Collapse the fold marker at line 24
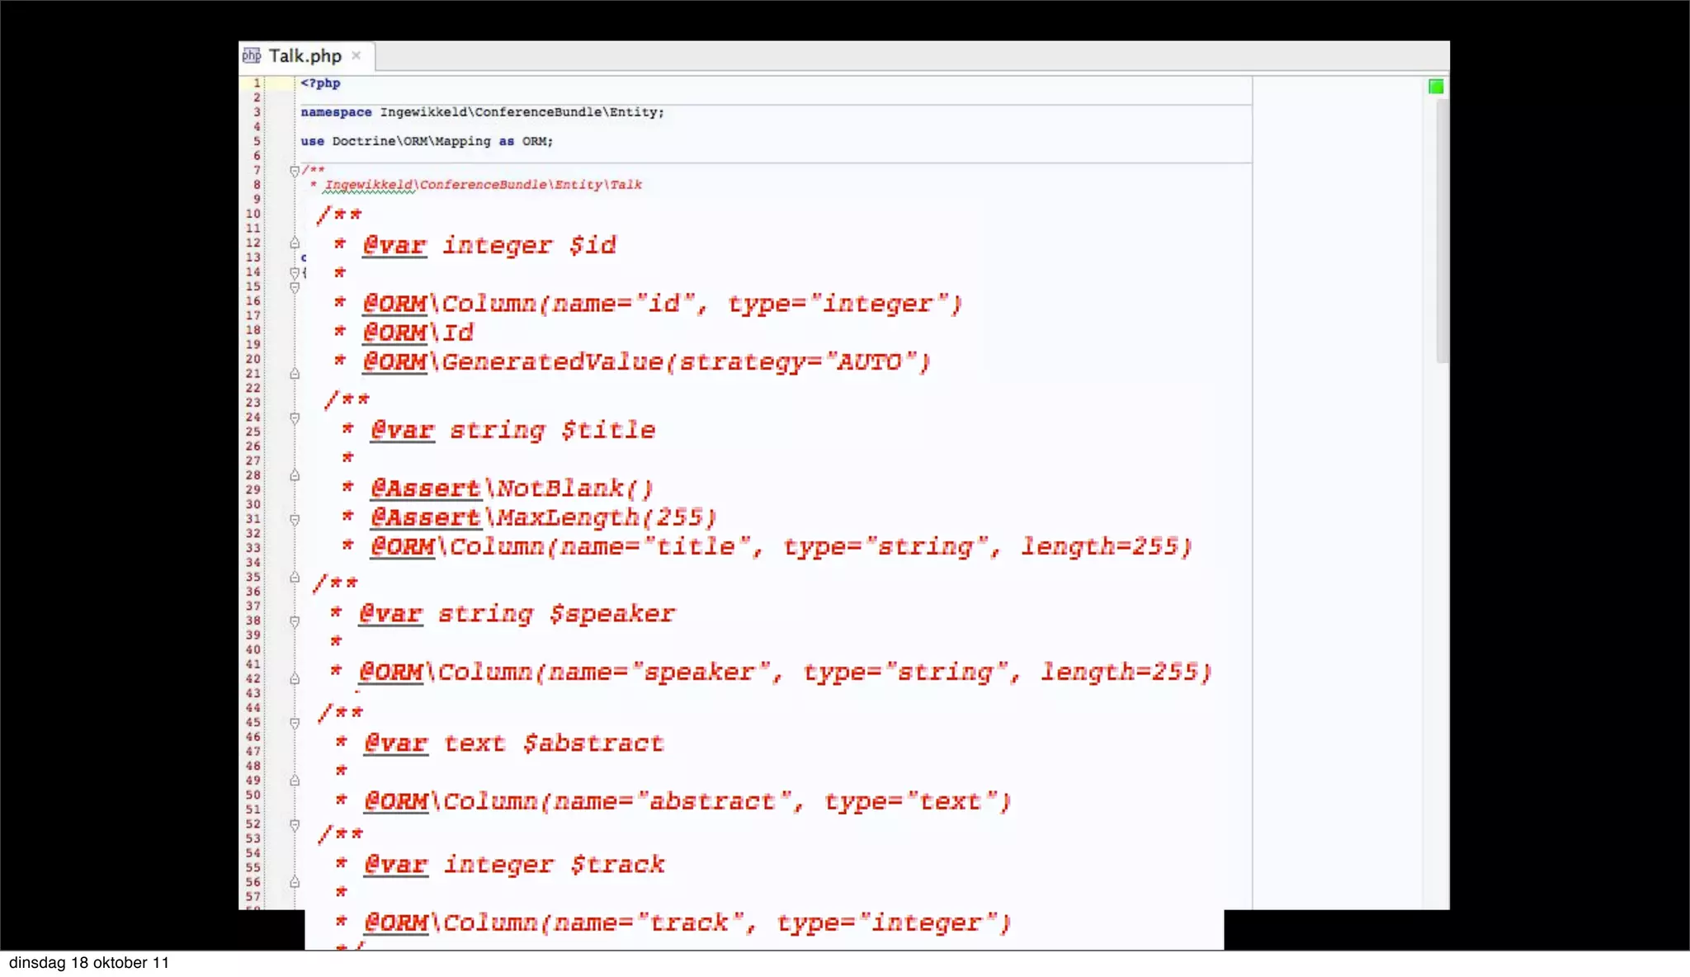The width and height of the screenshot is (1690, 977). [x=295, y=418]
